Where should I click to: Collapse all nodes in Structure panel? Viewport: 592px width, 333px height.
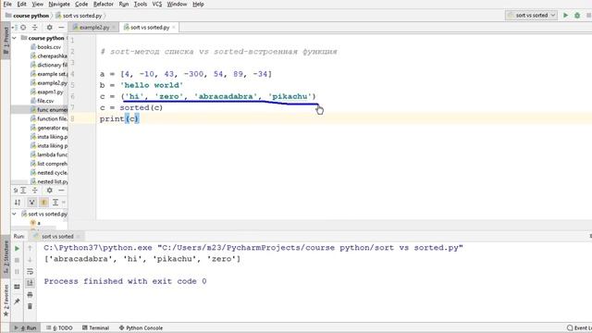[35, 191]
